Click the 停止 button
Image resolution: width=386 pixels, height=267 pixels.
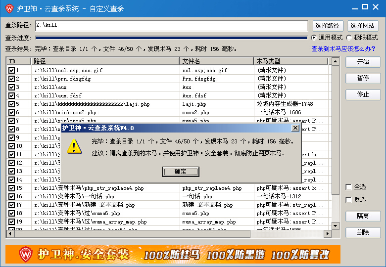tap(363, 94)
